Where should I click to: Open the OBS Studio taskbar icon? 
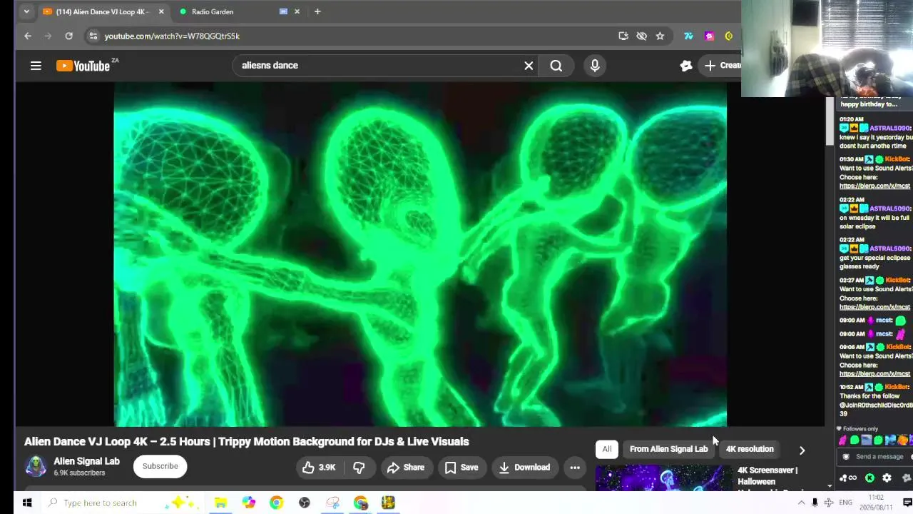(305, 503)
